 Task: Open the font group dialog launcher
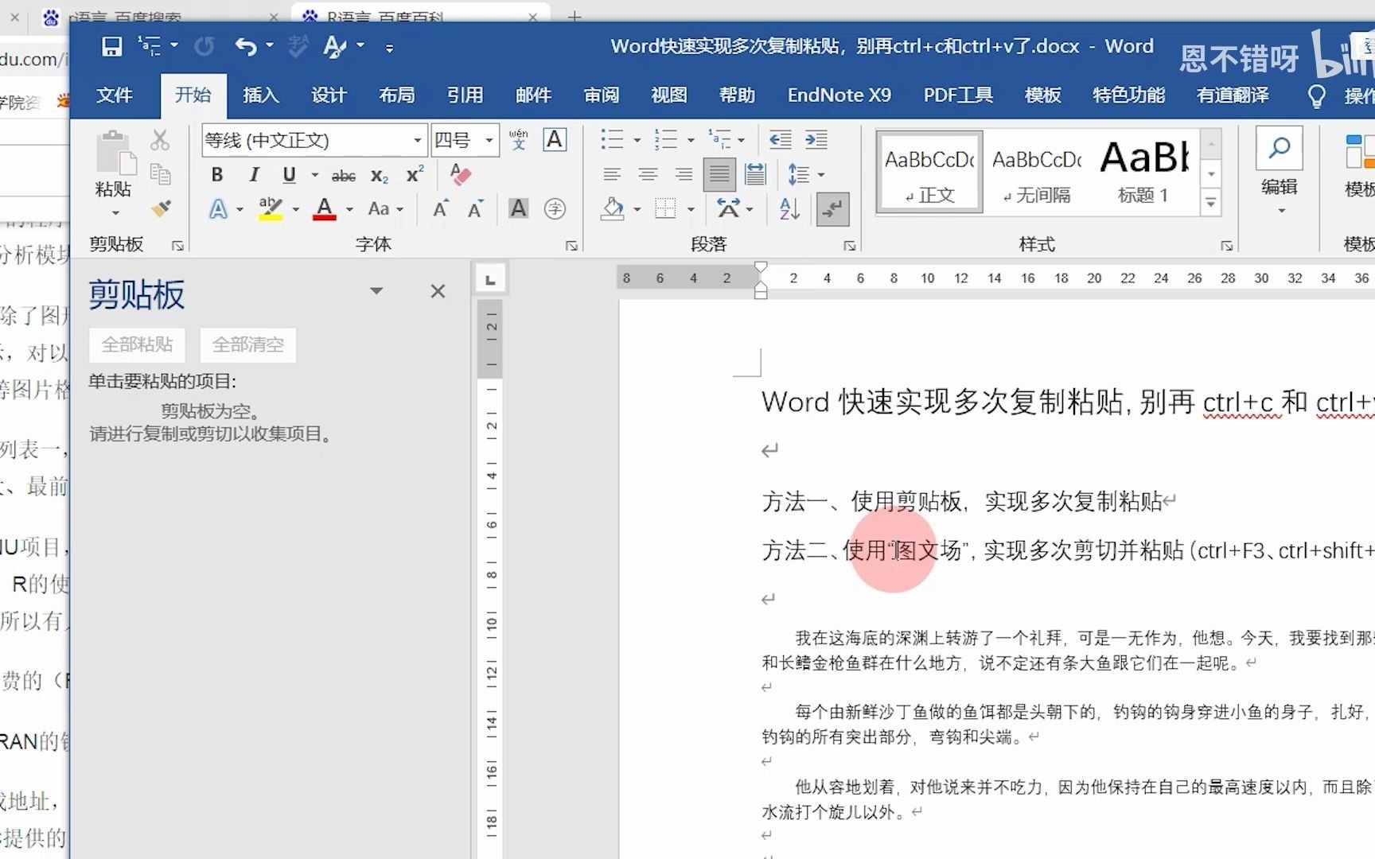tap(571, 247)
